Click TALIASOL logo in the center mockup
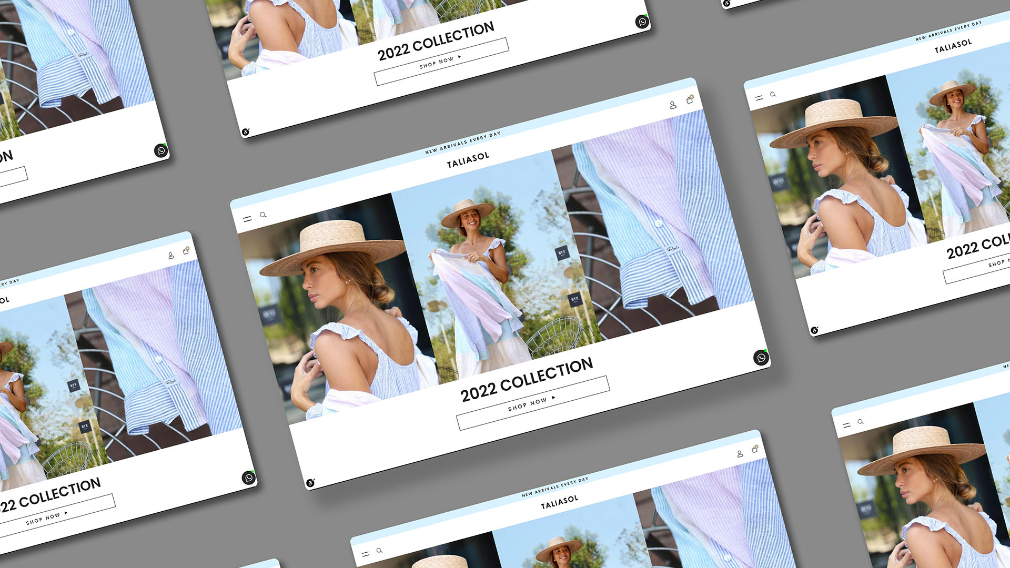Image resolution: width=1010 pixels, height=568 pixels. point(468,160)
